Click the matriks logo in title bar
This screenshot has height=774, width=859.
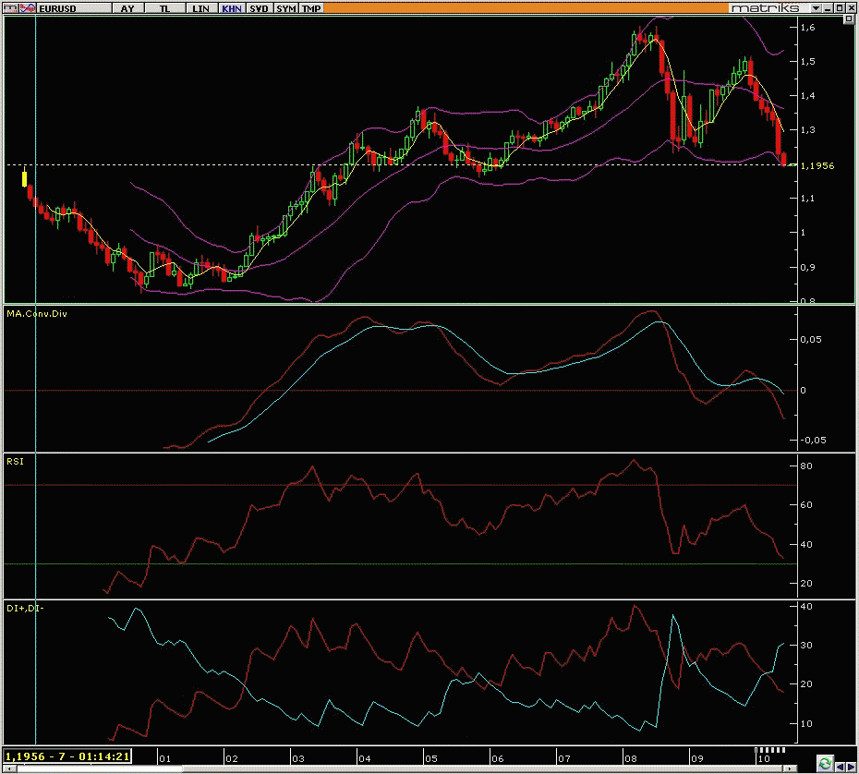click(x=762, y=7)
